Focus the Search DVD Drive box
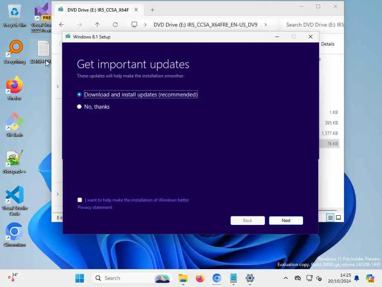This screenshot has height=287, width=382. pos(314,25)
